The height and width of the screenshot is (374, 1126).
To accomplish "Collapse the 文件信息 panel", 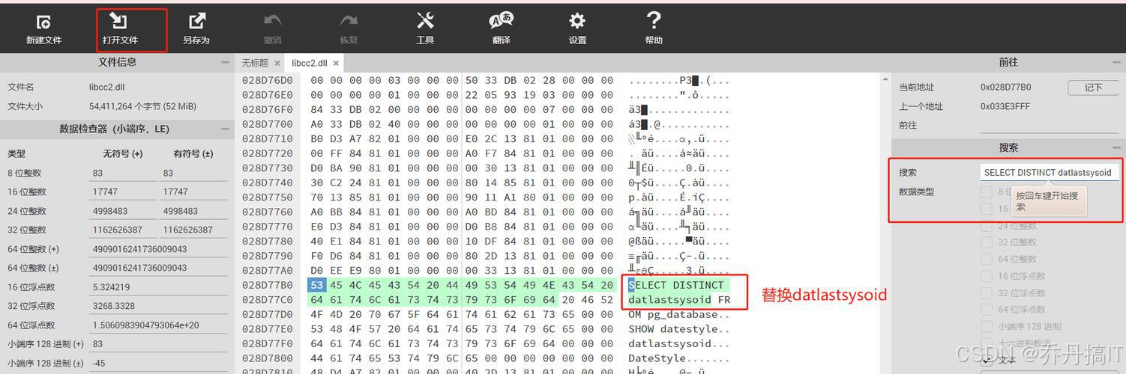I will point(224,63).
